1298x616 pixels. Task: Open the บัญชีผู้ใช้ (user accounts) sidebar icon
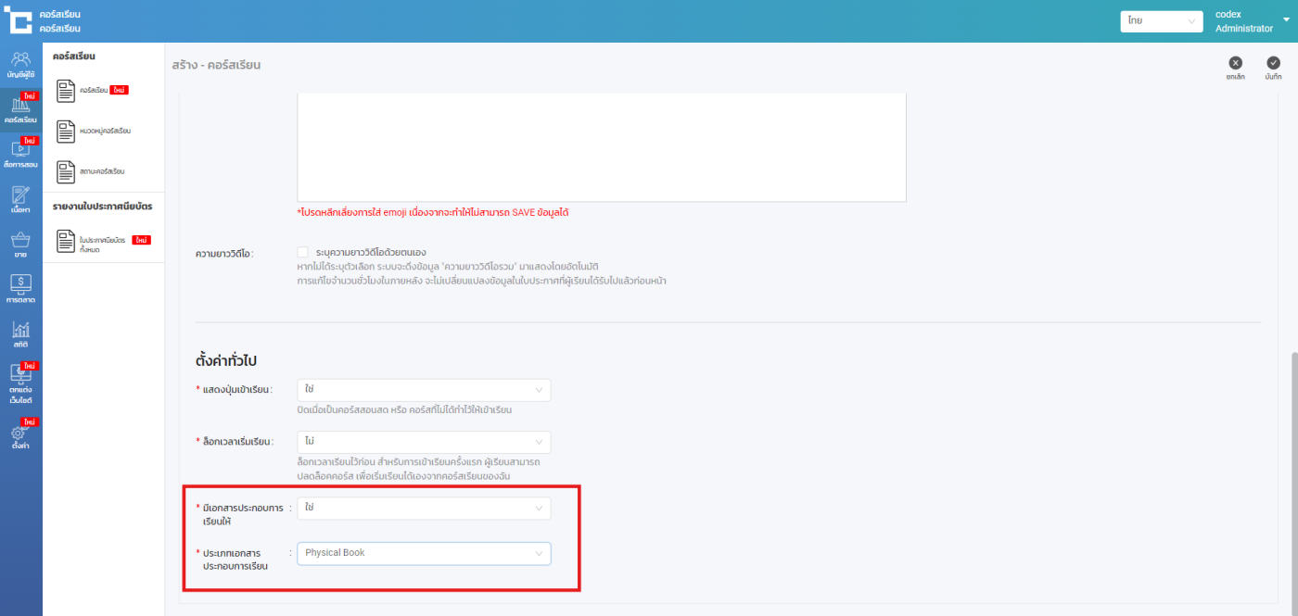click(20, 64)
